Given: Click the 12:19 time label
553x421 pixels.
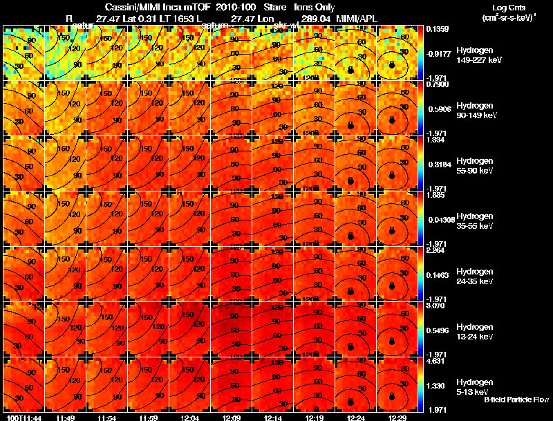Looking at the screenshot, I should click(314, 418).
